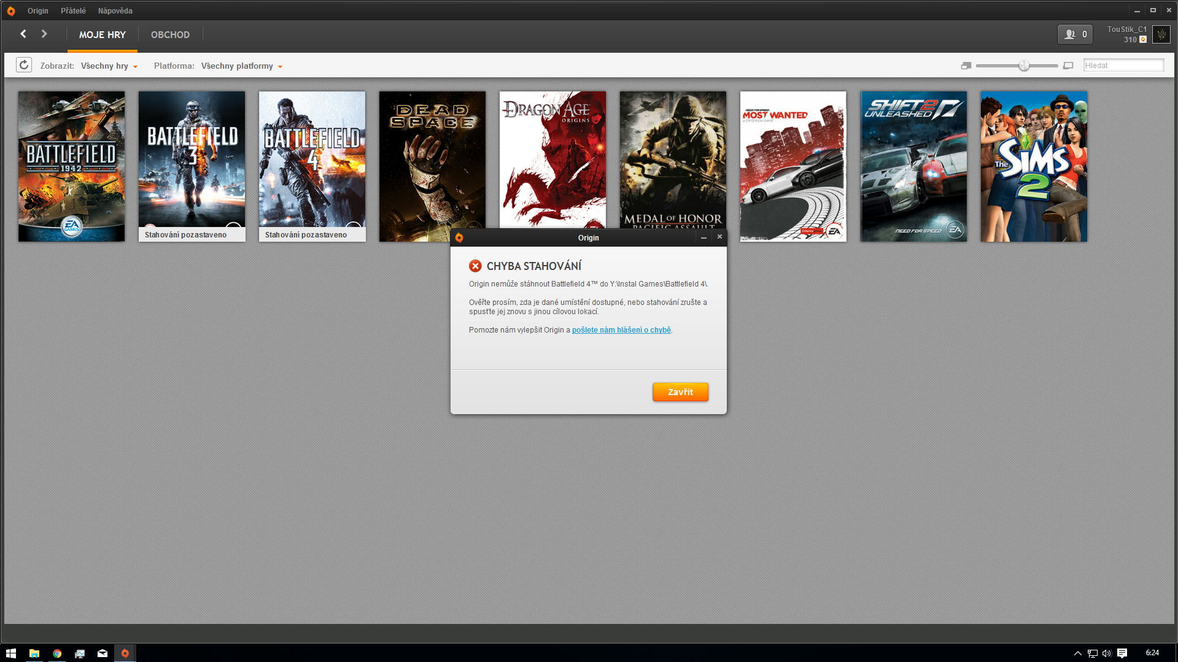Open the Mail app in taskbar

coord(103,653)
